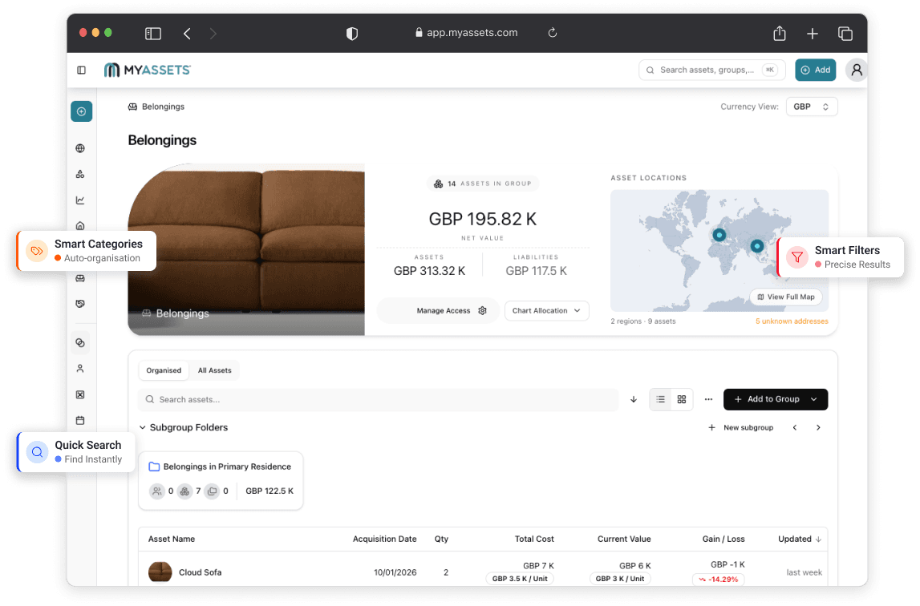The height and width of the screenshot is (606, 920).
Task: Open the Currency View GBP dropdown
Action: coord(812,107)
